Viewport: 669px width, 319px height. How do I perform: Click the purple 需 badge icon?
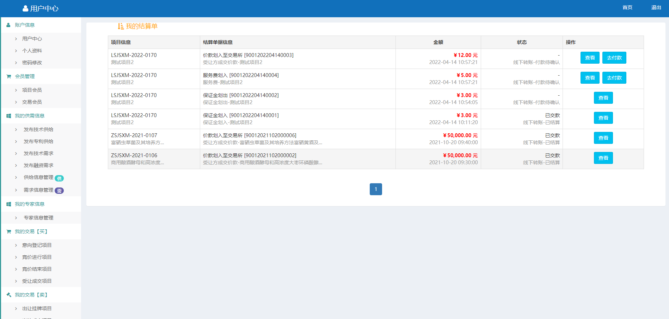pyautogui.click(x=59, y=191)
